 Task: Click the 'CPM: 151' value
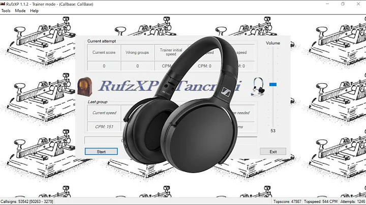[x=104, y=127]
